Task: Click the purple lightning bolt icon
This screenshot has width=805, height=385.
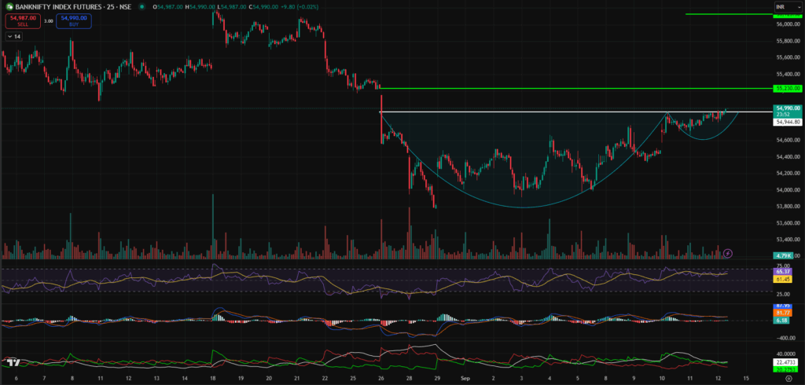Action: [x=727, y=253]
